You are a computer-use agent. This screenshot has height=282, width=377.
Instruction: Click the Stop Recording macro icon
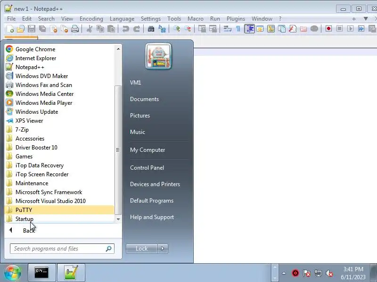coord(339,29)
